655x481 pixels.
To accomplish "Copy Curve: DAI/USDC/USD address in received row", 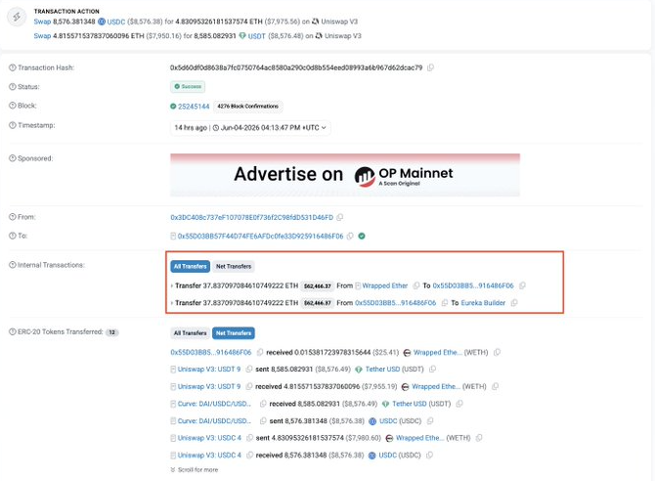I will pyautogui.click(x=263, y=404).
